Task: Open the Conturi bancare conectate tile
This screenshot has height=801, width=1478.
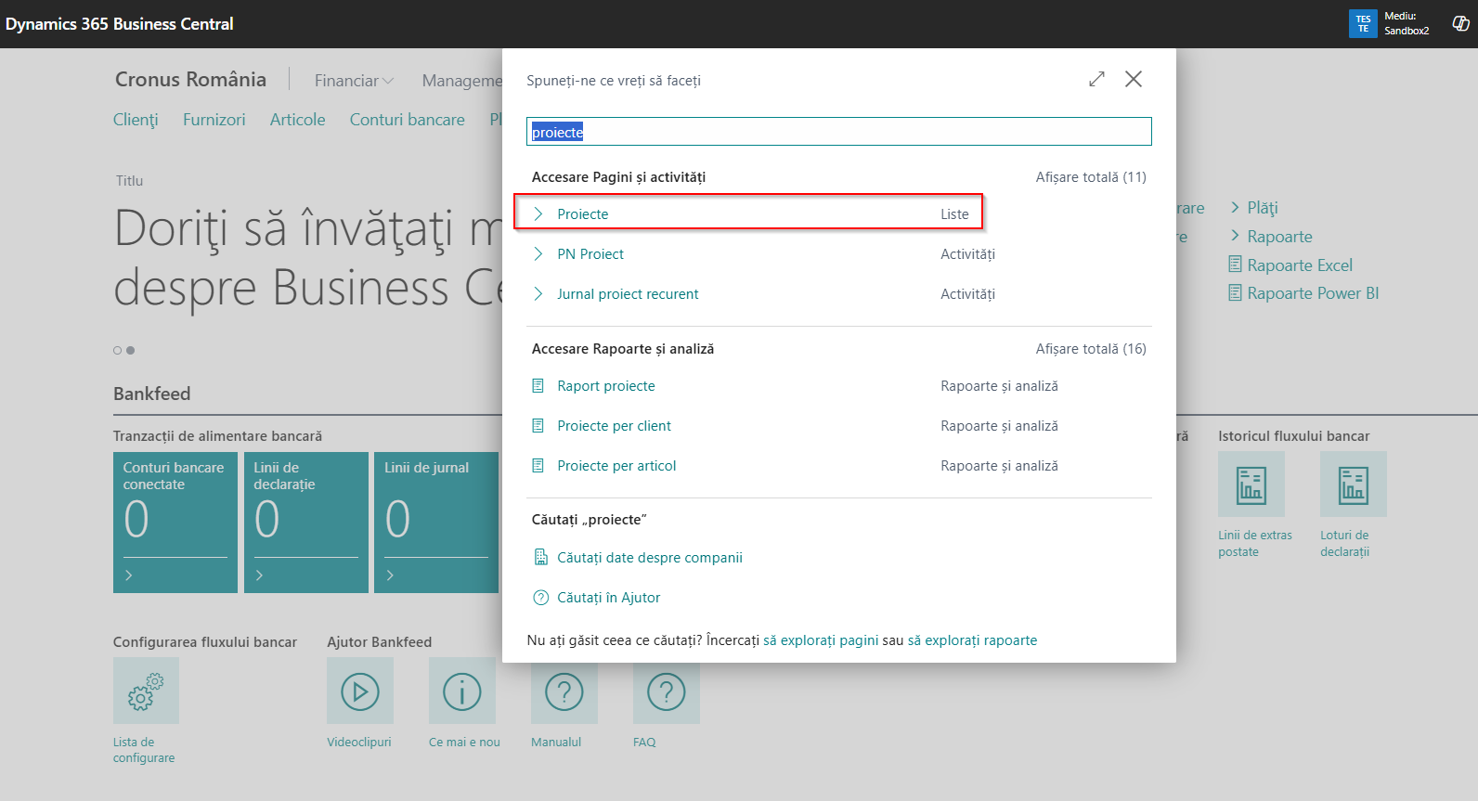Action: point(175,522)
